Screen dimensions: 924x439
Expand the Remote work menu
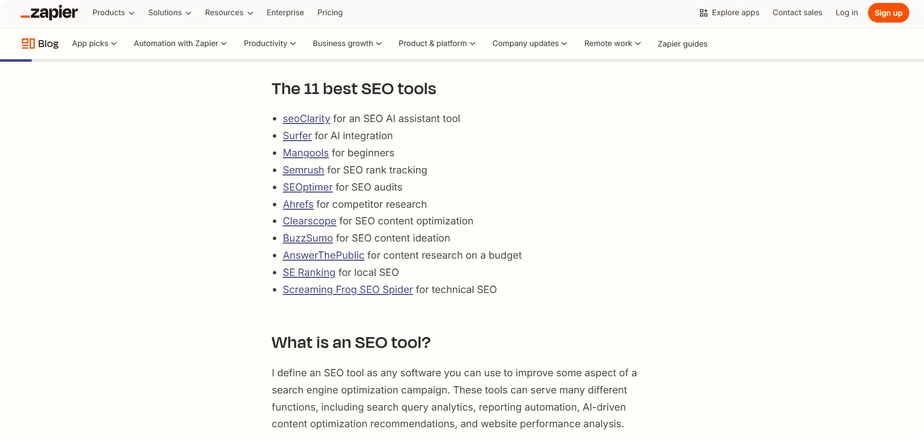(x=612, y=44)
